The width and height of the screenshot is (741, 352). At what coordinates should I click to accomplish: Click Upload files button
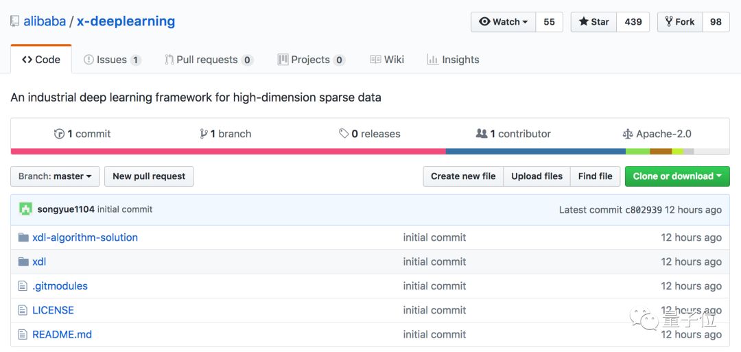click(537, 176)
